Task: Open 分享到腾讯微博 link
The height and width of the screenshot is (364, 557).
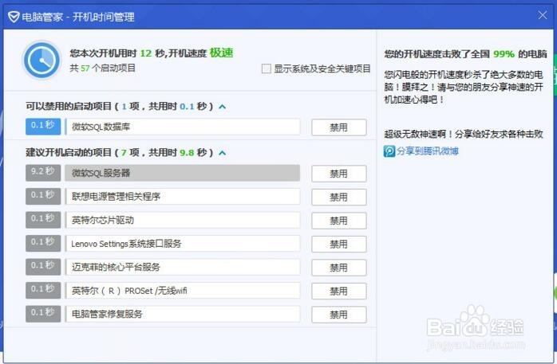Action: point(428,151)
